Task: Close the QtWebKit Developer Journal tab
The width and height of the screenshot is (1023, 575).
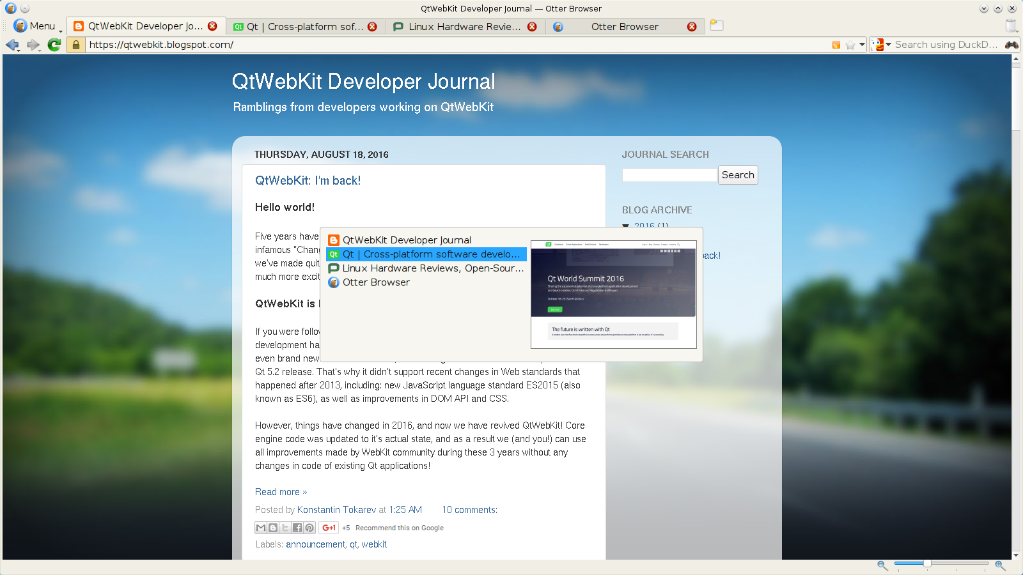Action: coord(212,26)
